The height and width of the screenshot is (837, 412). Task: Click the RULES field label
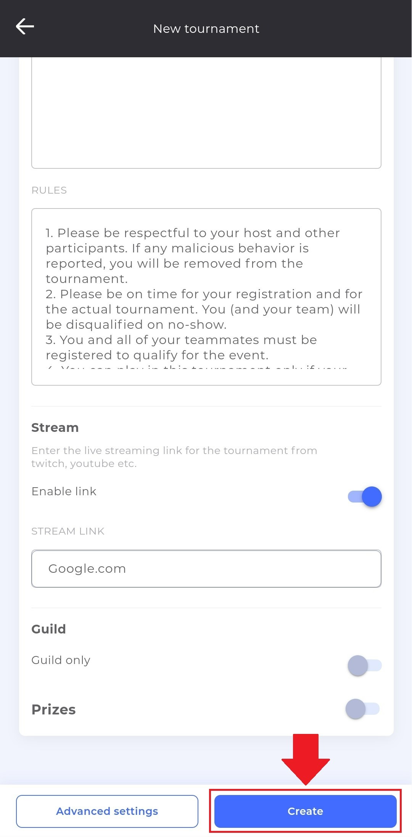coord(49,190)
